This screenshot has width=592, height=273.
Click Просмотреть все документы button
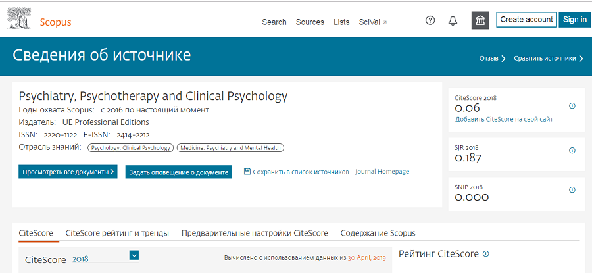point(68,172)
